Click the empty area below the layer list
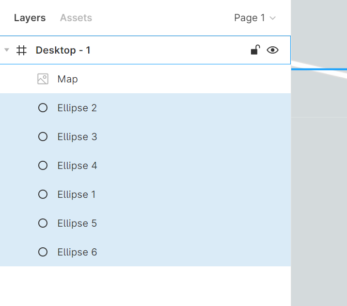 145,286
